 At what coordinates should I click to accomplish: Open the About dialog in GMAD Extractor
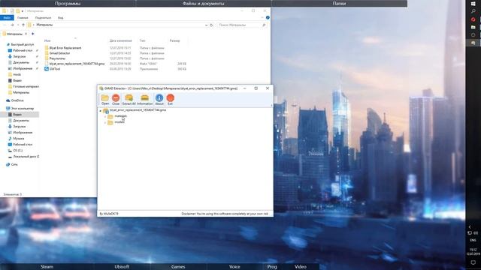(x=159, y=100)
